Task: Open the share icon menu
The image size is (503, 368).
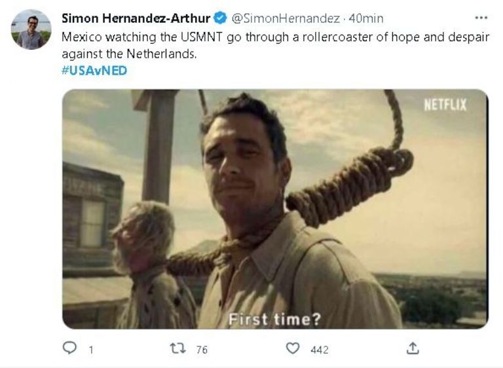Action: pyautogui.click(x=412, y=349)
